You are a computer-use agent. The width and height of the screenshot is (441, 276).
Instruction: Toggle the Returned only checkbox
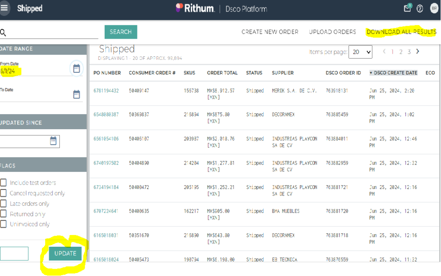(x=3, y=214)
